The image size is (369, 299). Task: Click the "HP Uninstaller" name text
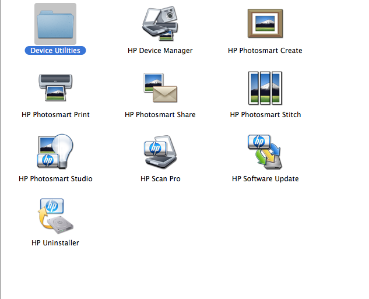click(x=55, y=243)
